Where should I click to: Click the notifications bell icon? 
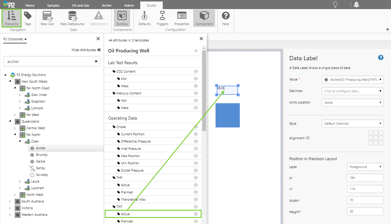coord(356,5)
